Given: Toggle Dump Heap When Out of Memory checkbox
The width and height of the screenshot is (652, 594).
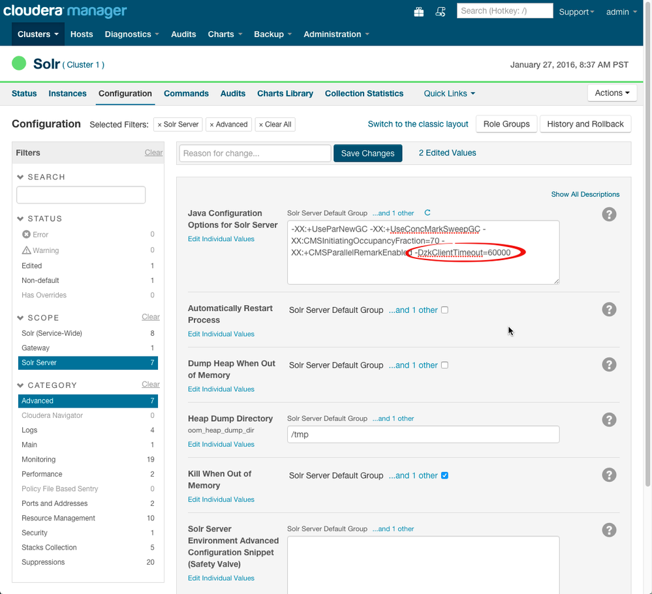Looking at the screenshot, I should click(x=444, y=365).
